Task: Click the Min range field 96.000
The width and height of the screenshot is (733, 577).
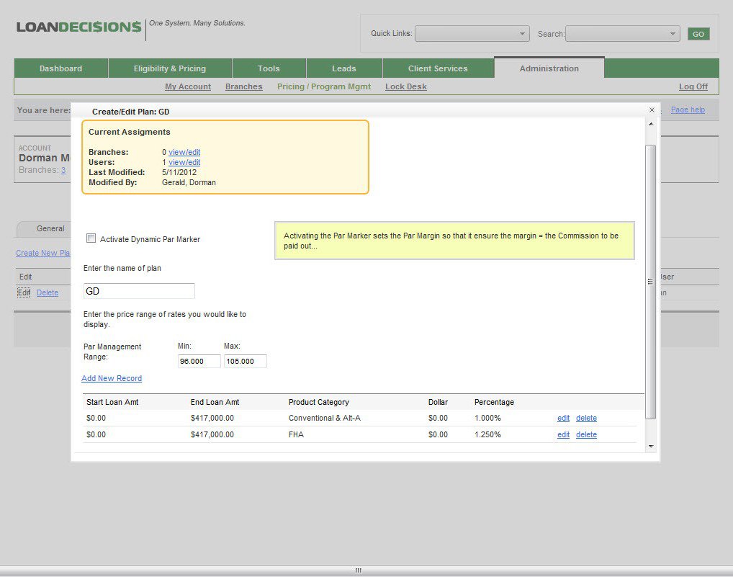Action: [x=199, y=361]
